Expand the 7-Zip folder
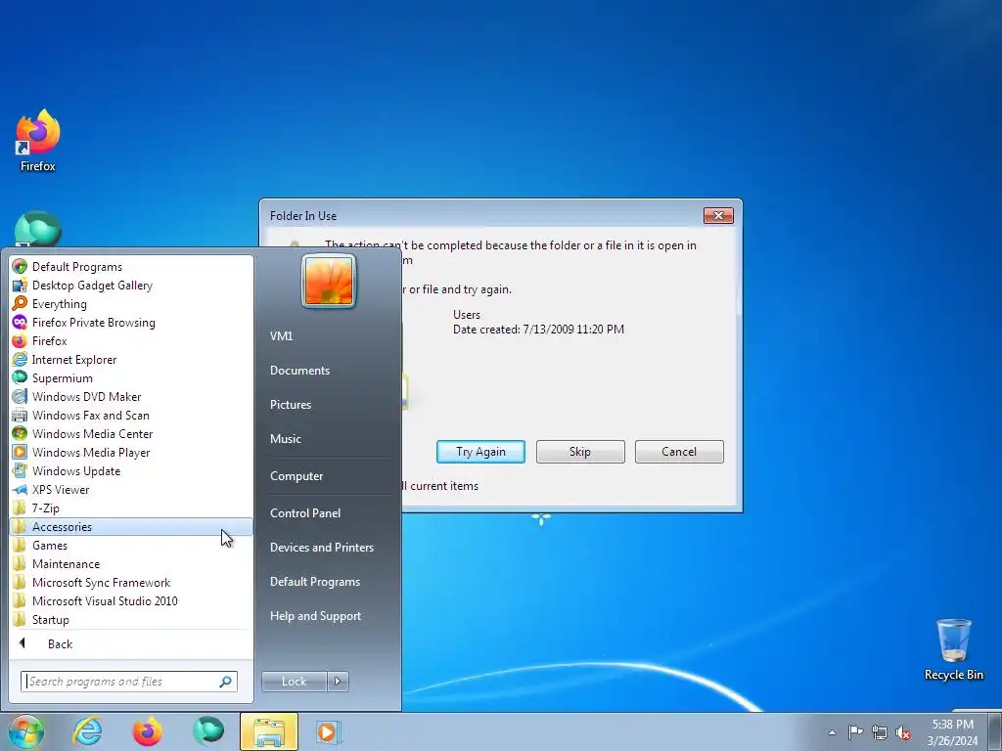Screen dimensions: 1002x751 point(131,508)
